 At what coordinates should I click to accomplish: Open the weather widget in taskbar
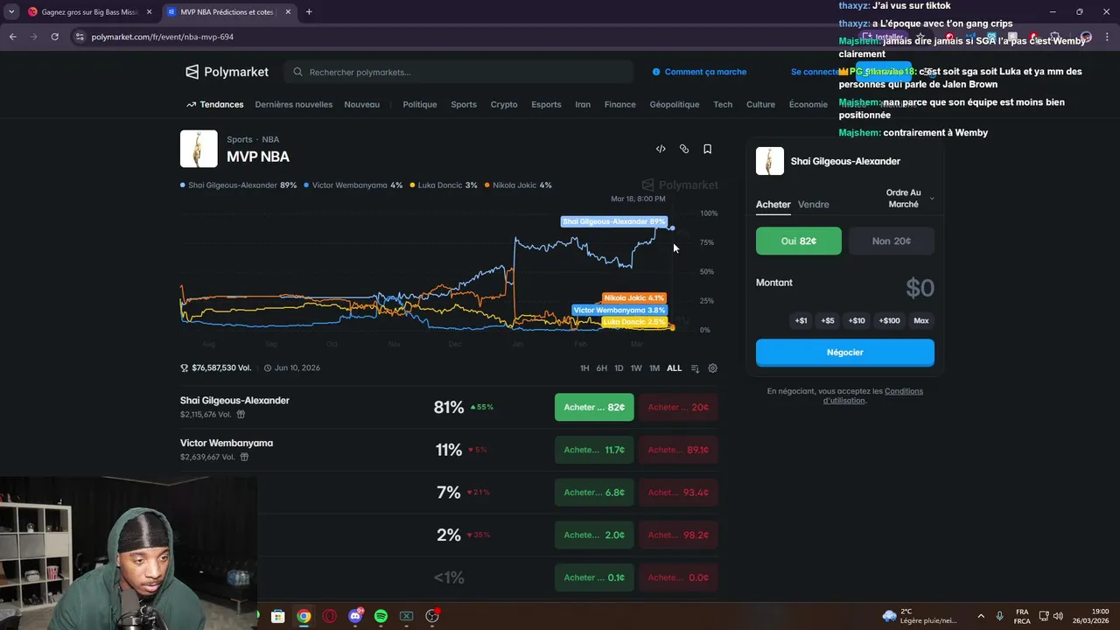click(x=920, y=616)
